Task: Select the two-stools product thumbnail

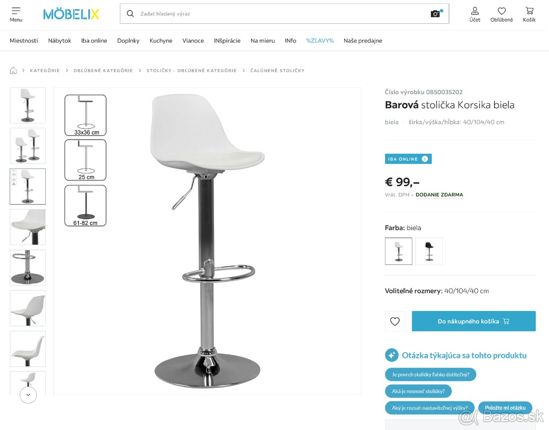Action: (x=28, y=146)
